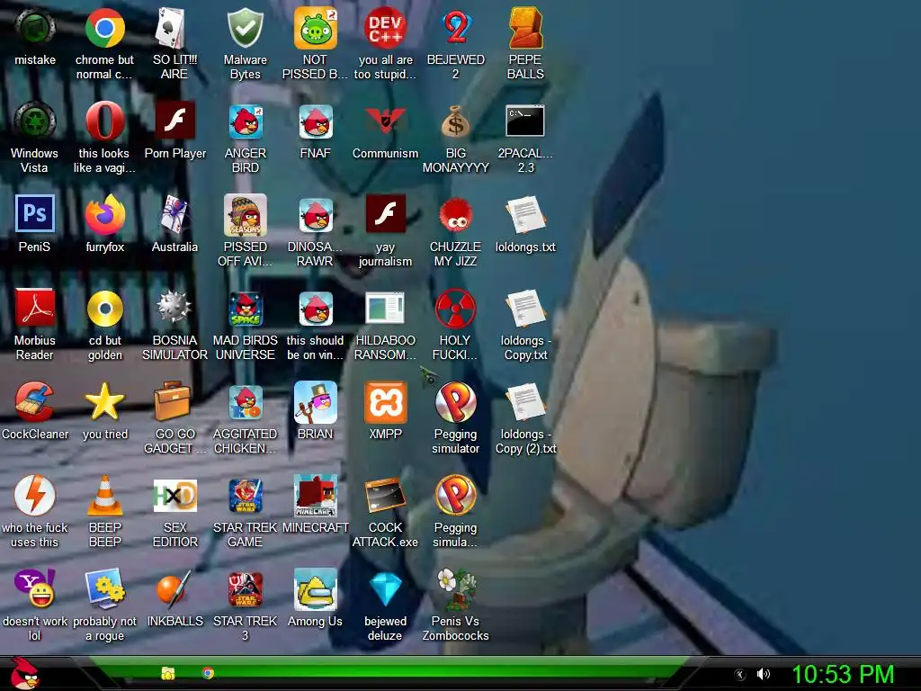The height and width of the screenshot is (691, 921).
Task: Launch the BOSNIA SIMULATOR mine icon
Action: pos(174,308)
